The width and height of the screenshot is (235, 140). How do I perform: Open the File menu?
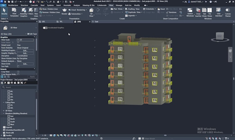(3, 5)
